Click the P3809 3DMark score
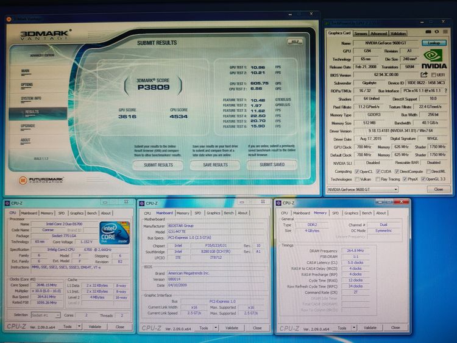The height and width of the screenshot is (343, 457). tap(154, 87)
